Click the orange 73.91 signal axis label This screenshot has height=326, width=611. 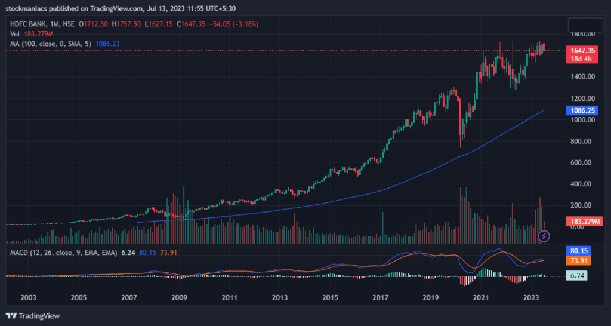[578, 260]
